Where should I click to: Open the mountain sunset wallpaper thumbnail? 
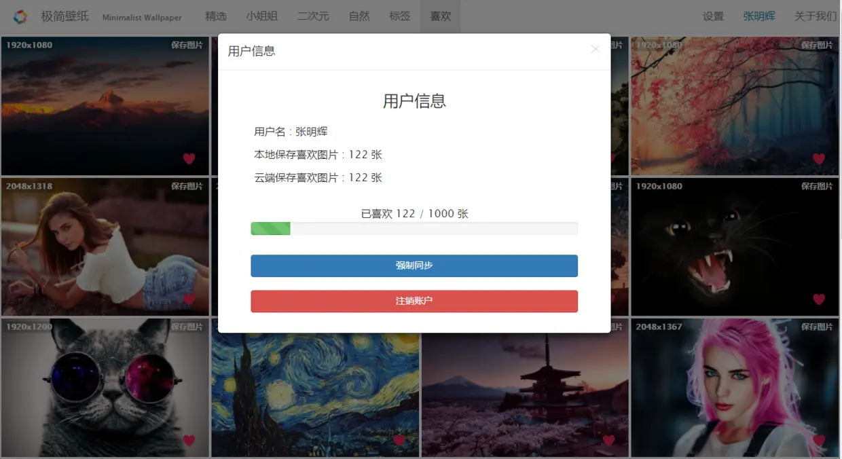[105, 106]
